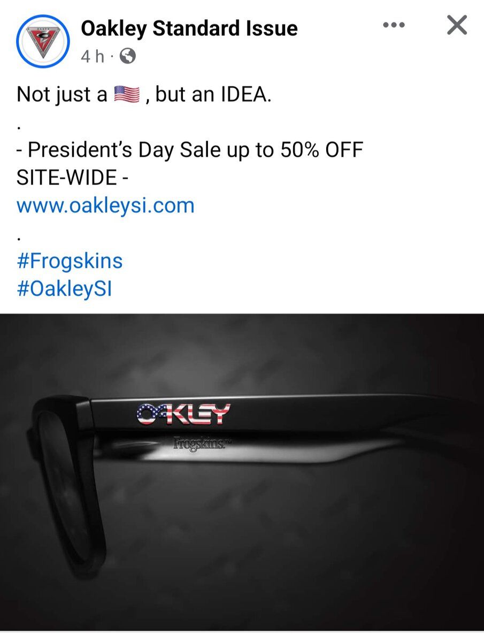
Task: Open the sunglasses photo full view
Action: (242, 472)
